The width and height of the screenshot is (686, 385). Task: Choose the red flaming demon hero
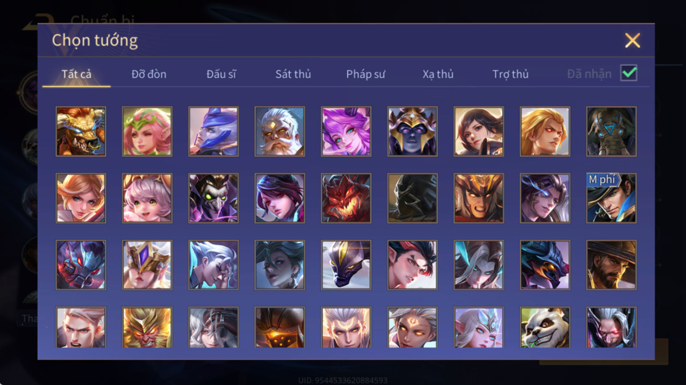(346, 198)
